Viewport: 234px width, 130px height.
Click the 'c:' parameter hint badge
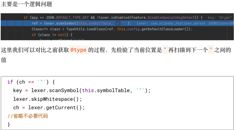click(x=118, y=23)
